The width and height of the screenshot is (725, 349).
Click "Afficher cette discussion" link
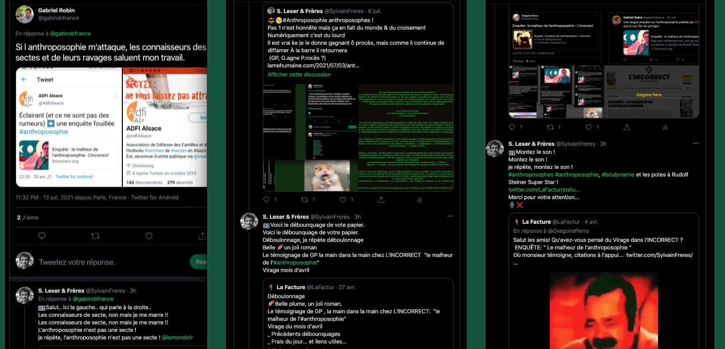point(299,74)
